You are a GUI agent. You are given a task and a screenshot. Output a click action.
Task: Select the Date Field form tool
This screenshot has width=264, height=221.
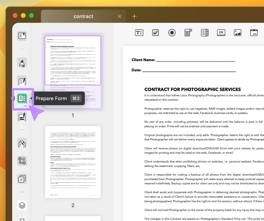tap(254, 33)
